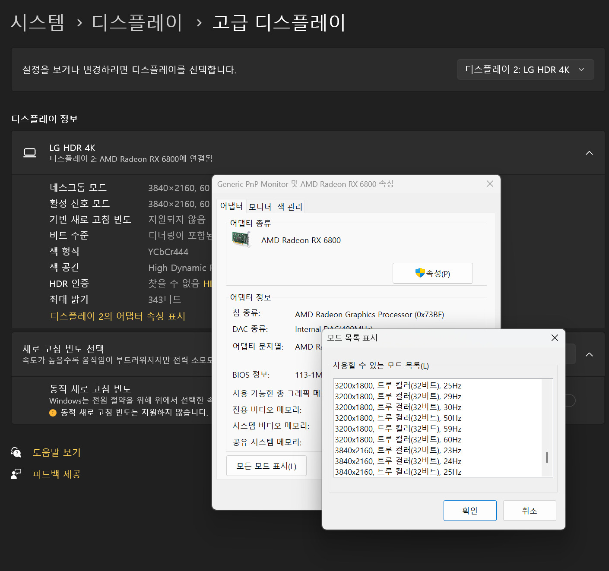
Task: Open the 도움말 보기 link
Action: pyautogui.click(x=57, y=452)
